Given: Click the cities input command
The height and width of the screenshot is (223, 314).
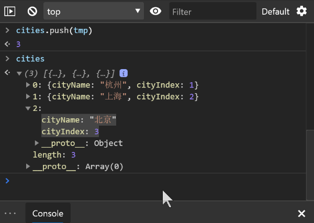Looking at the screenshot, I should click(x=30, y=59).
